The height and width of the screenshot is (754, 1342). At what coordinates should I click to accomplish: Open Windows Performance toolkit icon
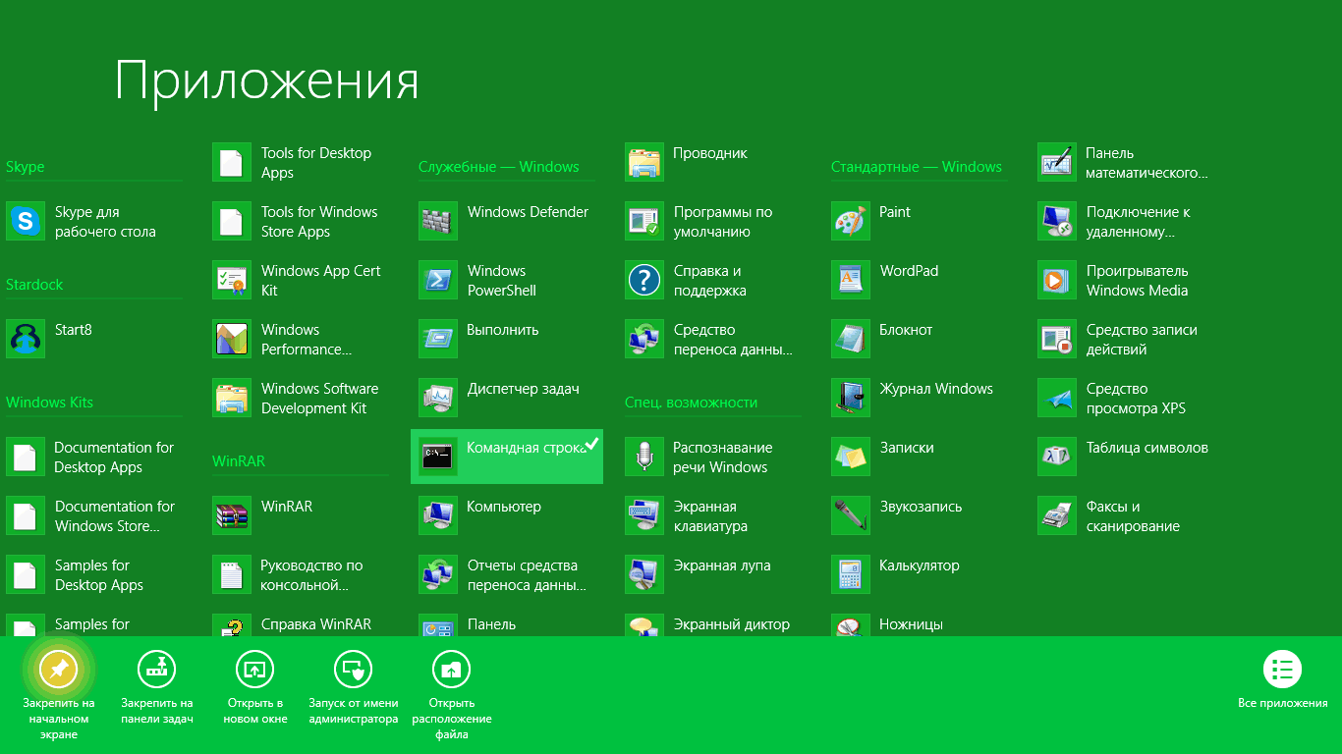[x=232, y=340]
